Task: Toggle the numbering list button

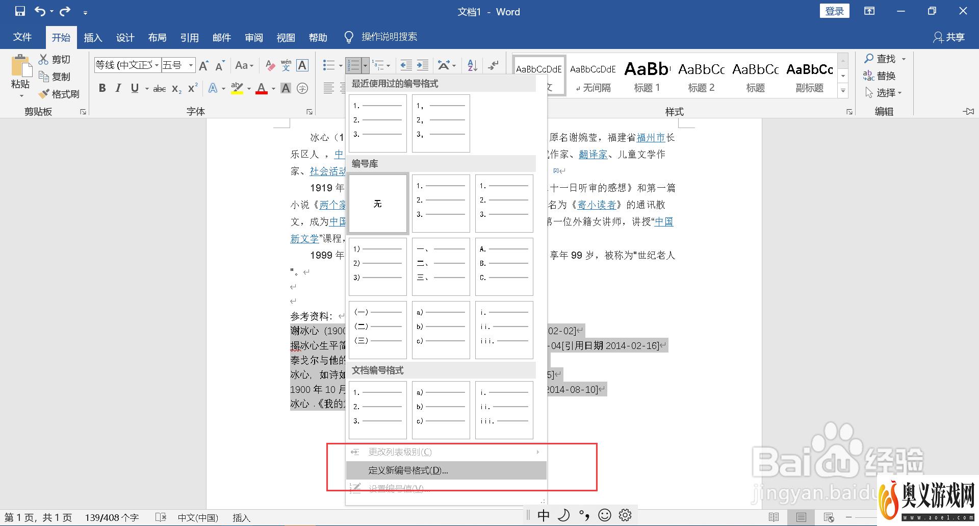Action: click(x=353, y=65)
